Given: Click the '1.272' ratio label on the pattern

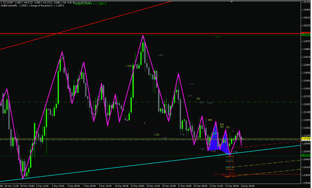Looking at the screenshot, I should tap(156, 135).
